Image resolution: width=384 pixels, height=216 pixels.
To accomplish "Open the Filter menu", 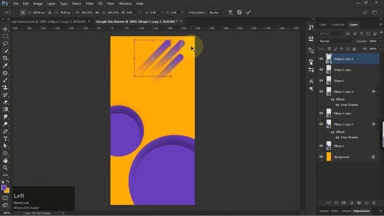I will click(x=89, y=4).
